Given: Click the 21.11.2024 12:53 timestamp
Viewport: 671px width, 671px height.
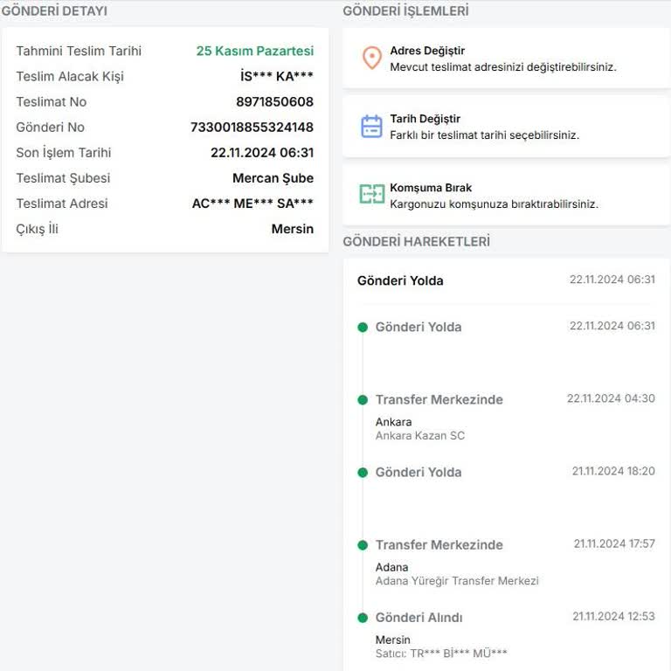Looking at the screenshot, I should (613, 616).
